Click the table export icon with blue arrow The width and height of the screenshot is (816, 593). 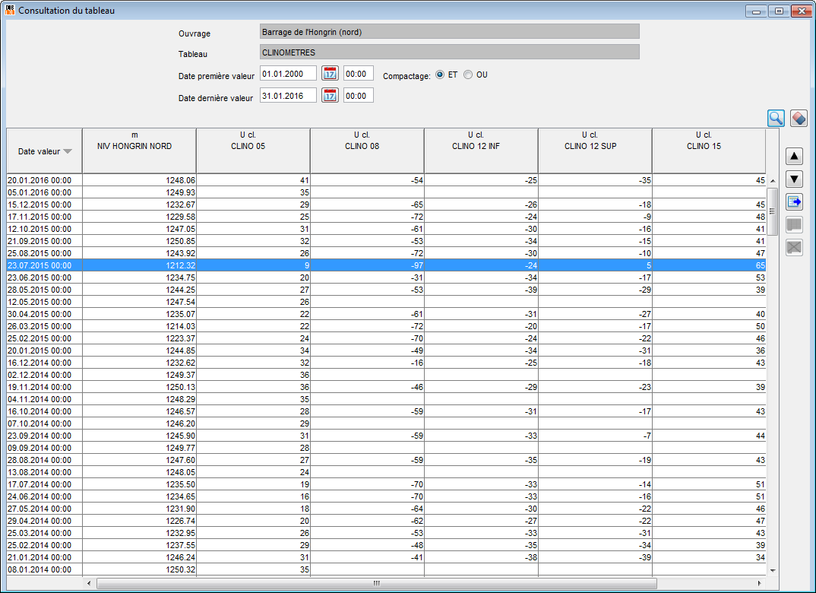(794, 202)
